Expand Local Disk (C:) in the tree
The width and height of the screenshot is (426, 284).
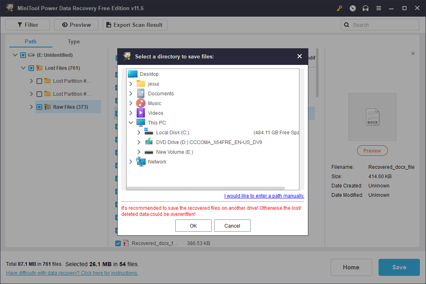[x=138, y=132]
